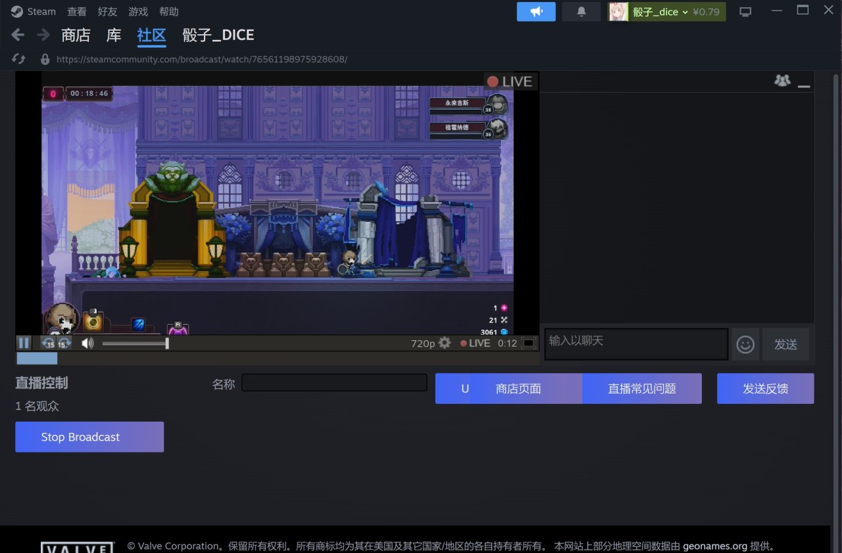The height and width of the screenshot is (553, 842).
Task: Open 直播常见问题 broadcast FAQ
Action: pos(642,389)
